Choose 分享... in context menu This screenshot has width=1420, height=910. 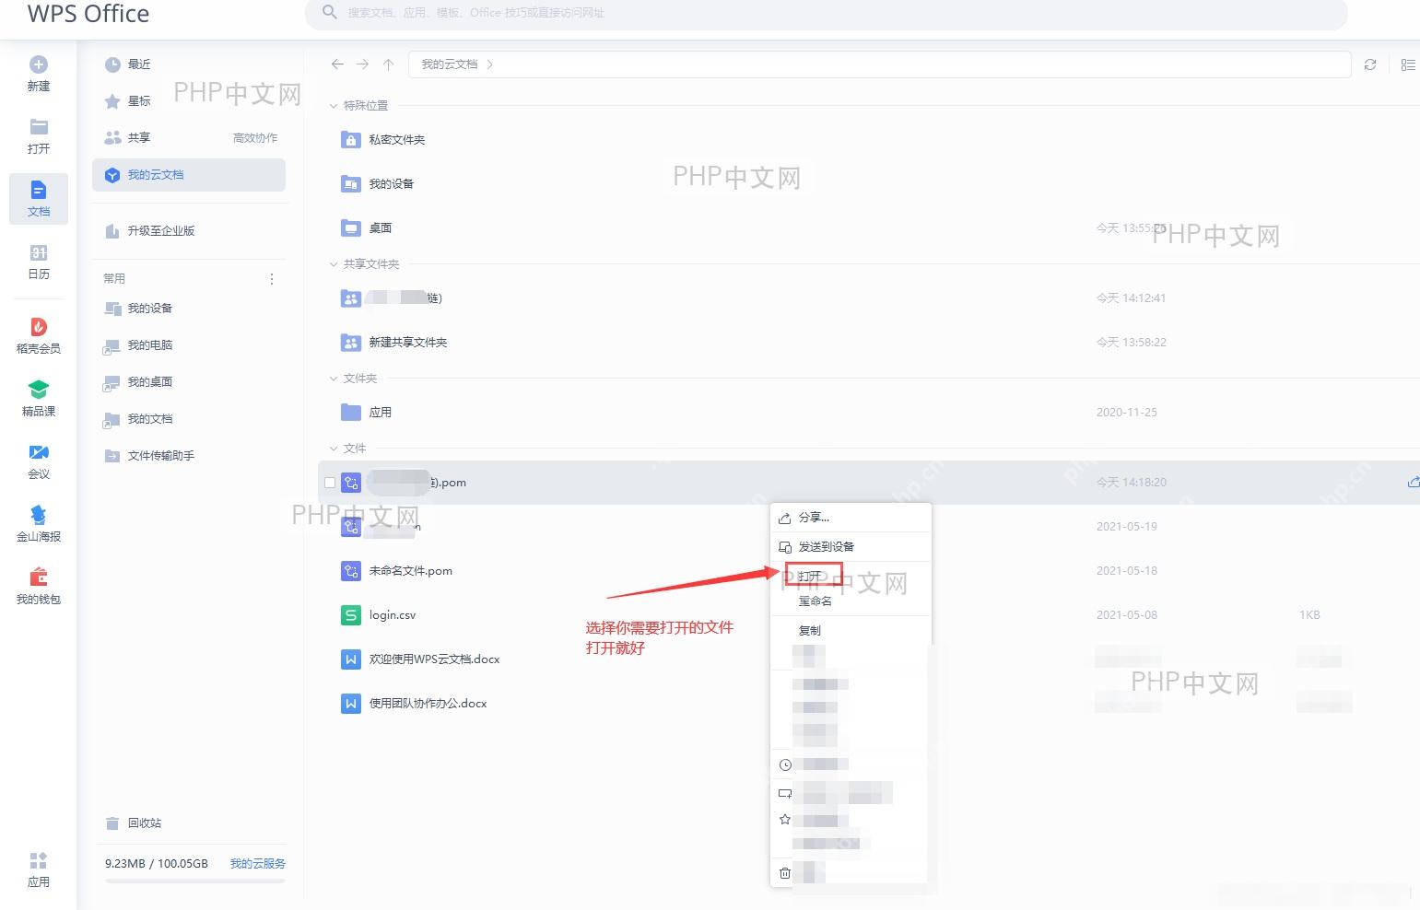click(x=851, y=518)
